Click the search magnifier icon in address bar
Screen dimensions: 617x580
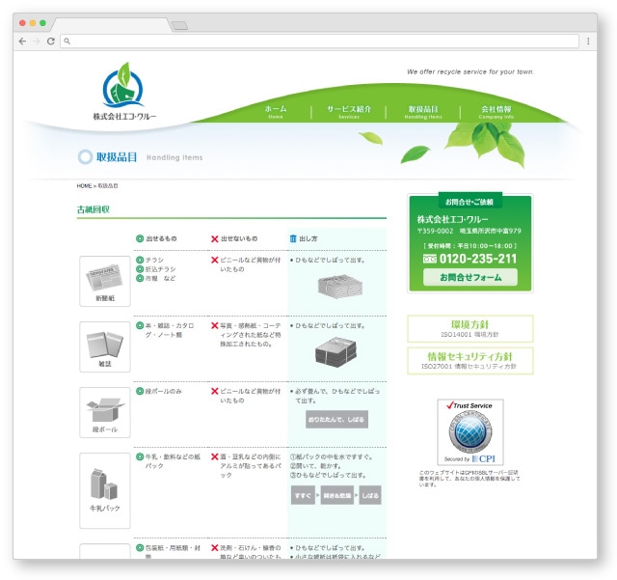[x=67, y=41]
